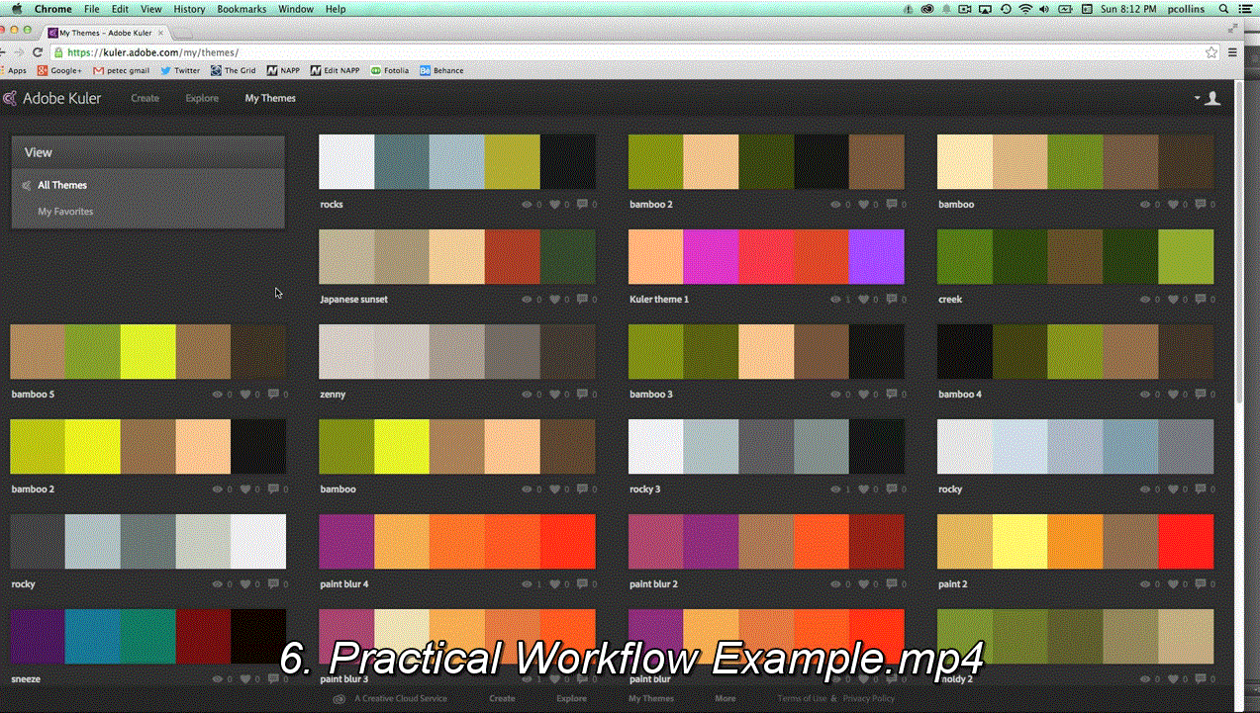Click the Adobe Kuler logo icon
Viewport: 1260px width, 713px height.
click(10, 98)
